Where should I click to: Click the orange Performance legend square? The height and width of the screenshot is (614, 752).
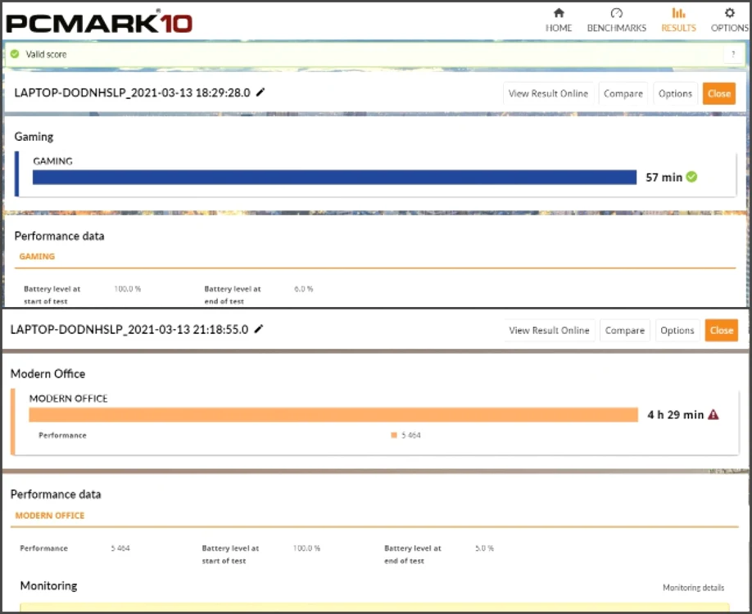pyautogui.click(x=394, y=436)
